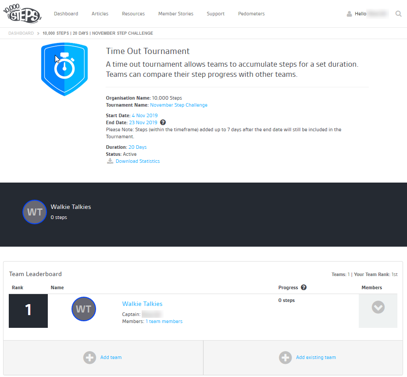
Task: Click the 20 Days duration link
Action: point(138,147)
